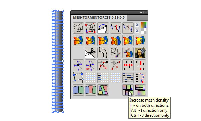Click the plain mesh outline icon
Viewport: 201px width, 121px height.
pyautogui.click(x=78, y=28)
